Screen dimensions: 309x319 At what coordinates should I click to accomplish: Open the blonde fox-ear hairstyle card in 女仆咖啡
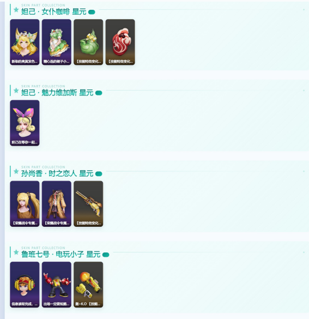(x=25, y=42)
